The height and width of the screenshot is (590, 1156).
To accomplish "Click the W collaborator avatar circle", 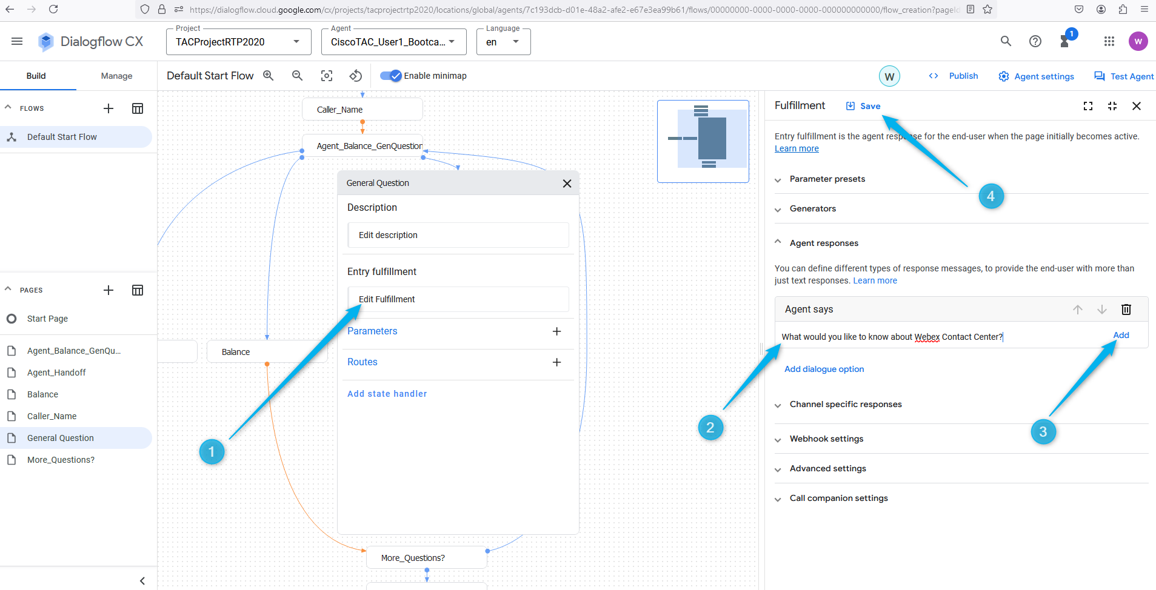I will click(x=889, y=76).
